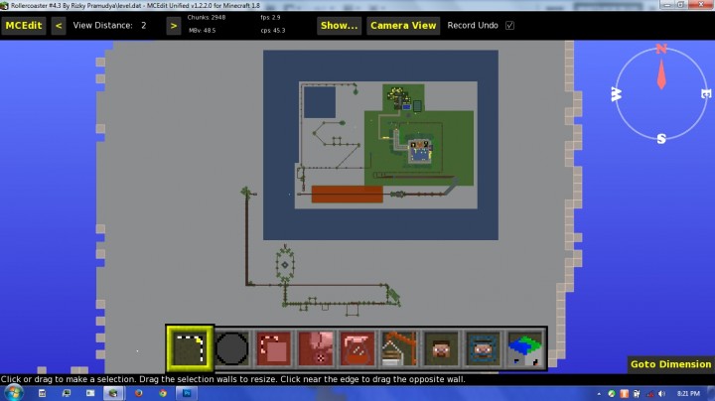
Task: Select the Selection tool in the toolbar
Action: (190, 348)
